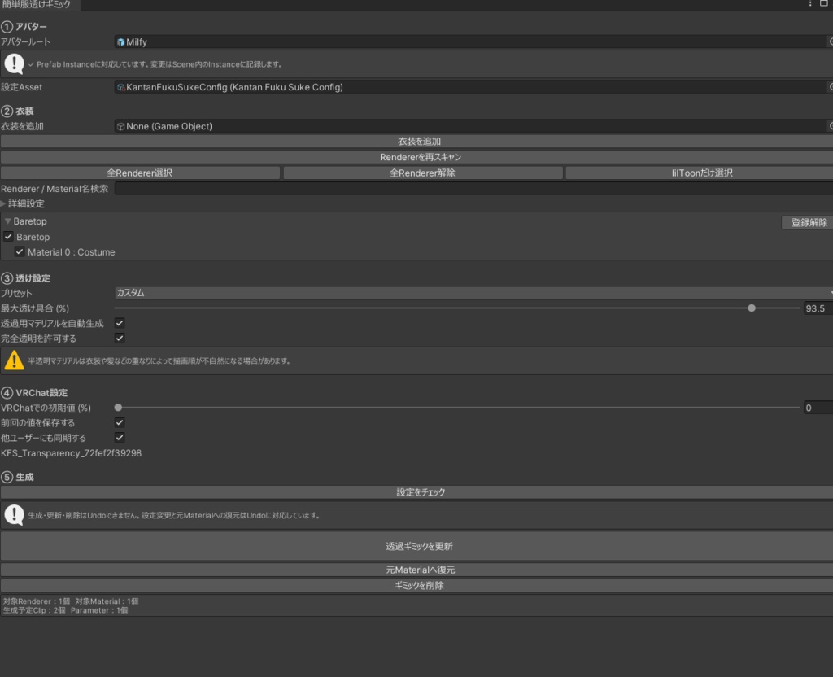
Task: Toggle 前回の値を保存する checkbox
Action: 120,422
